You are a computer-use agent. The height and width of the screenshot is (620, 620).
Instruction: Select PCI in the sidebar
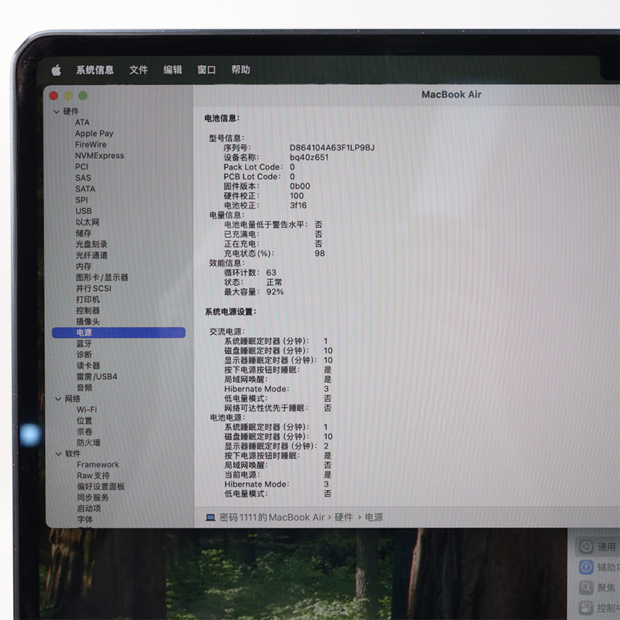82,167
